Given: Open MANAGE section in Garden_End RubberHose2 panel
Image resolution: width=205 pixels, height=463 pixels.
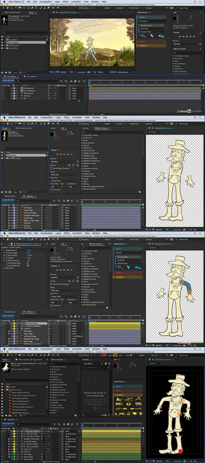Looking at the screenshot, I should click(151, 46).
